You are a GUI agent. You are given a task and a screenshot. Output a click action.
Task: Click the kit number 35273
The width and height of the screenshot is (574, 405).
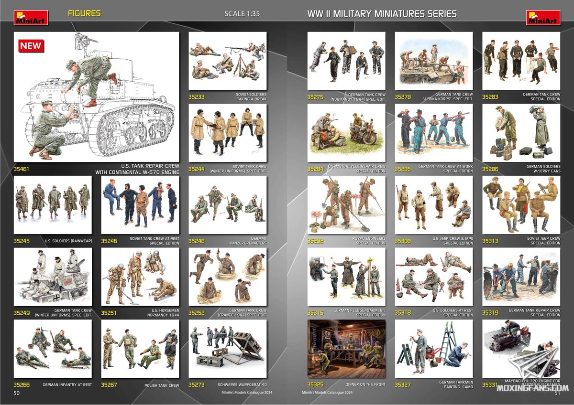tap(197, 385)
